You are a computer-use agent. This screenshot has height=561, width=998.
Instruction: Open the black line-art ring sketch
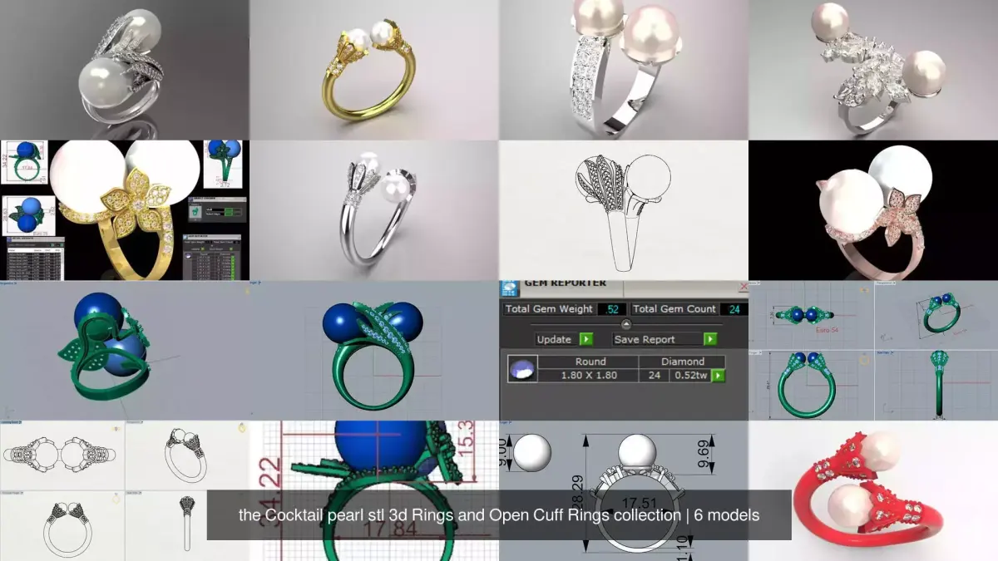pyautogui.click(x=624, y=210)
